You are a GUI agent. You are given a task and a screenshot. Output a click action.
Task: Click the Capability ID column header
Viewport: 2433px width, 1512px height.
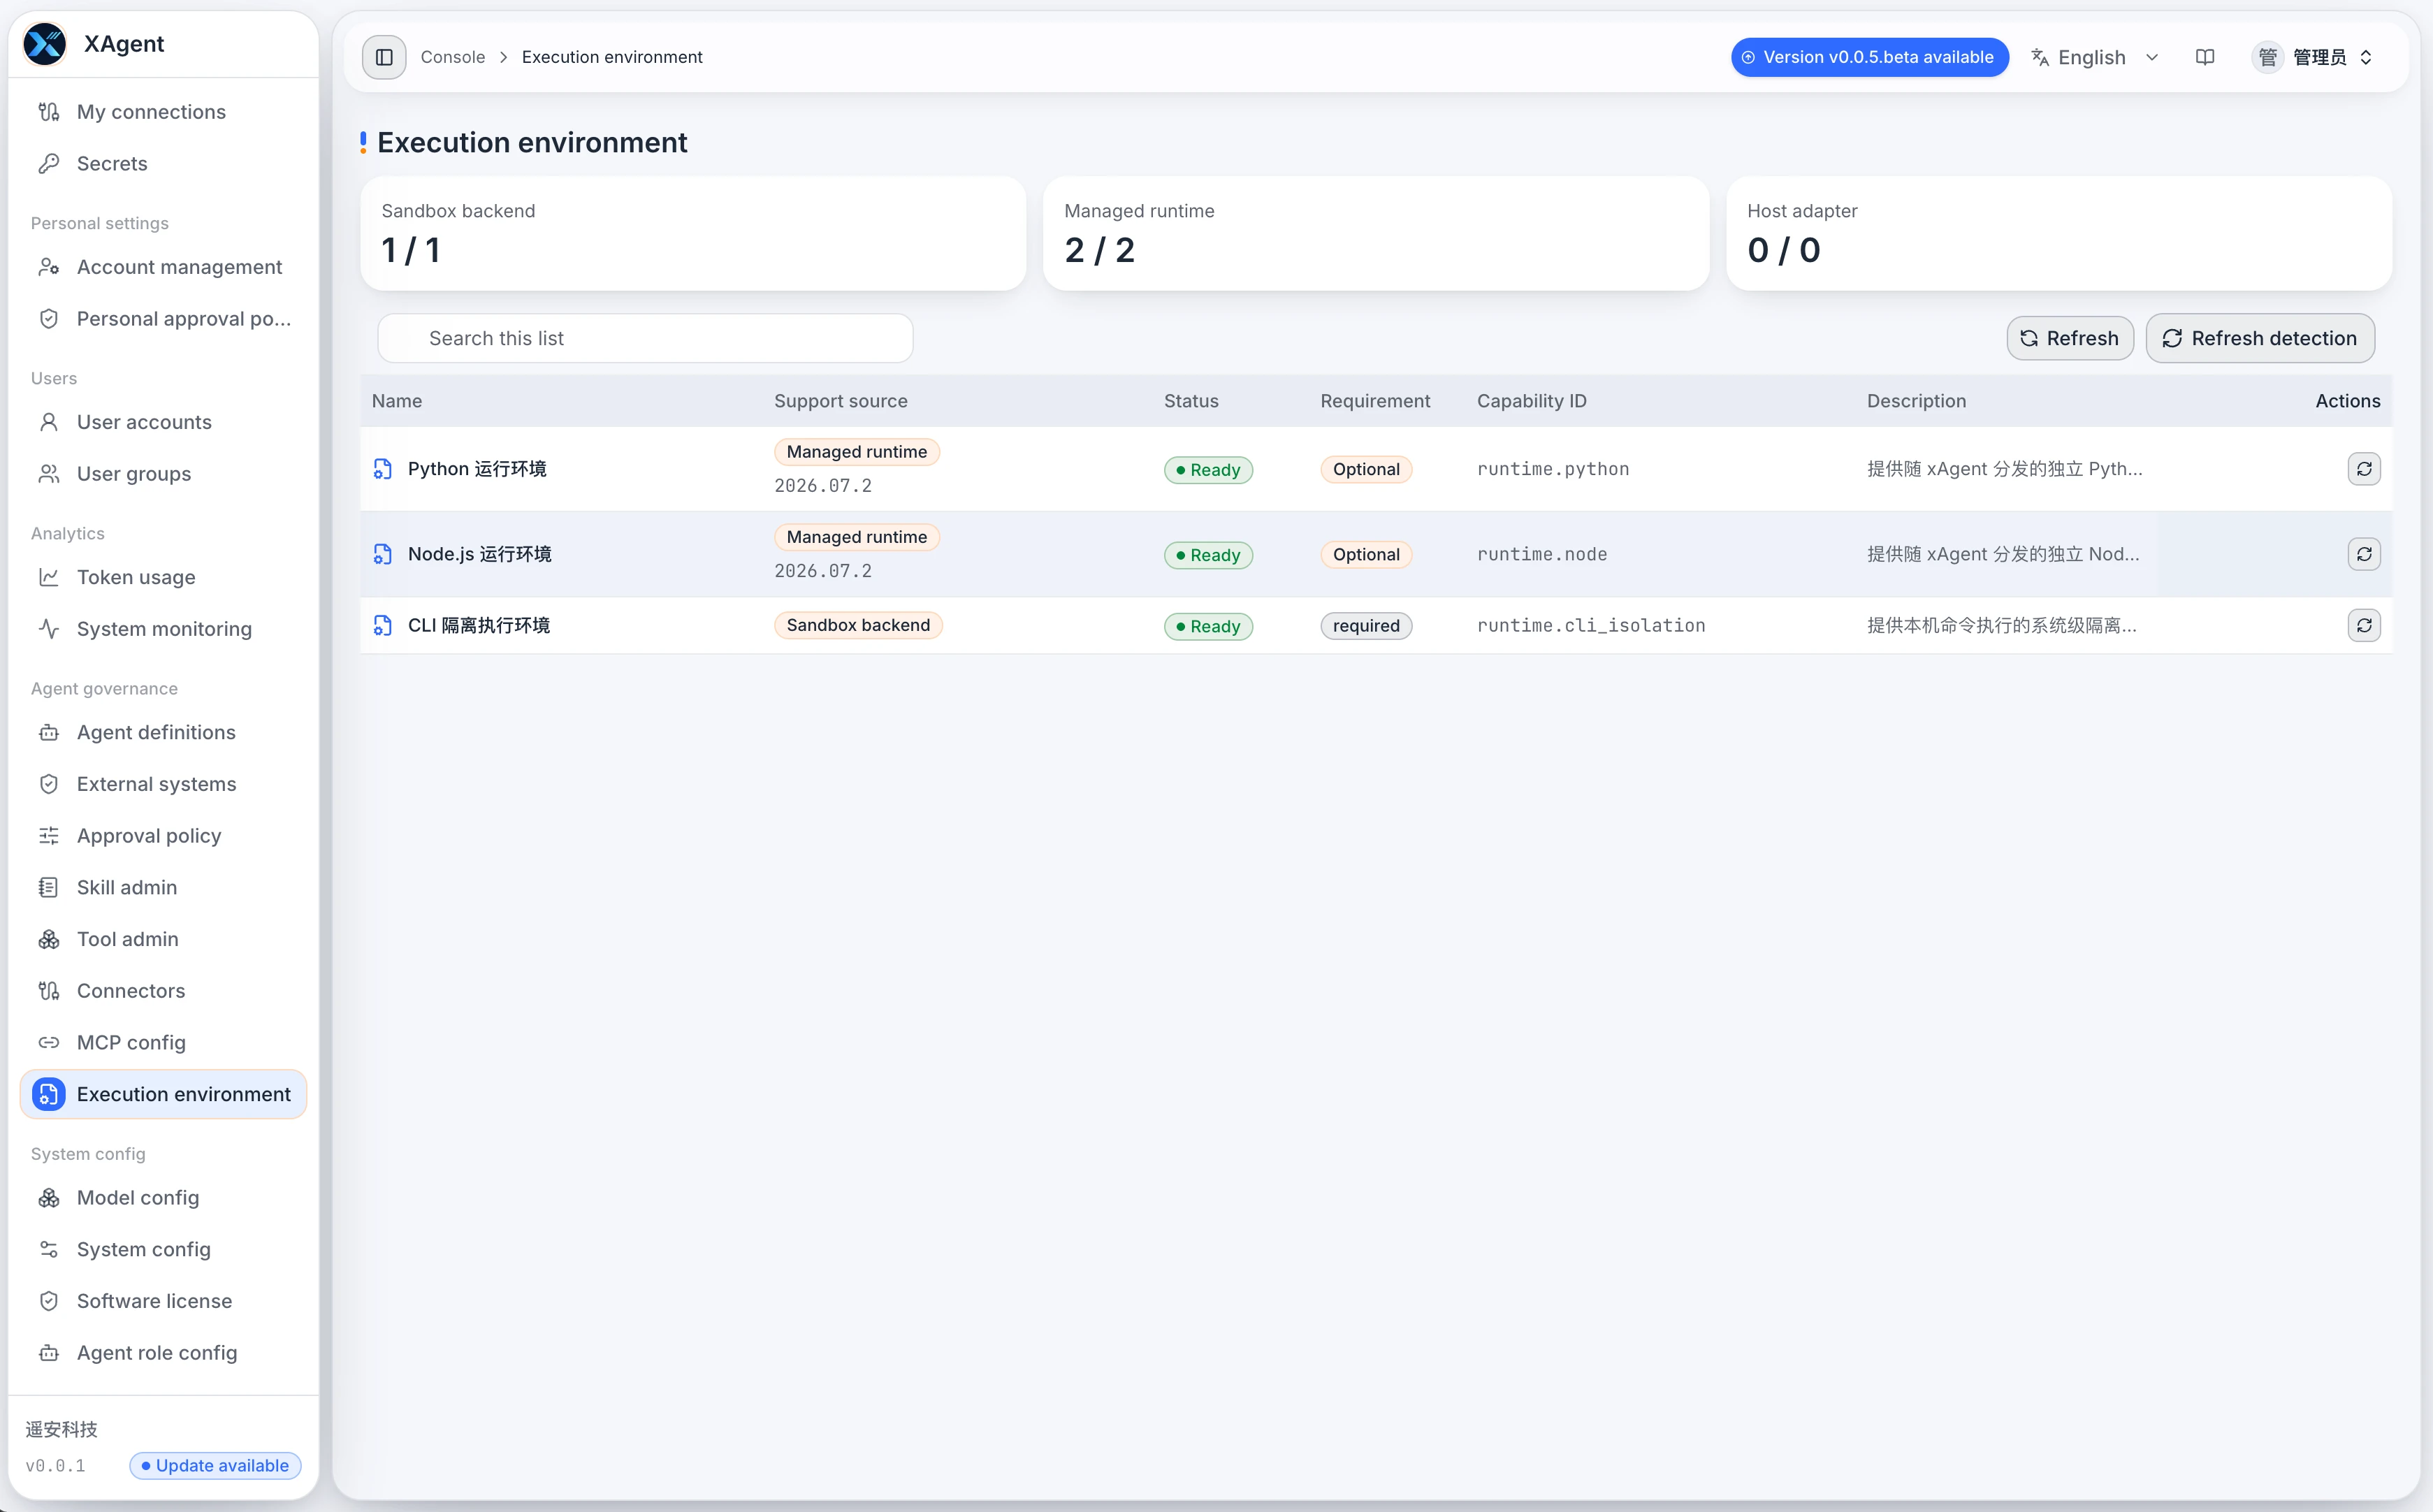[1531, 401]
